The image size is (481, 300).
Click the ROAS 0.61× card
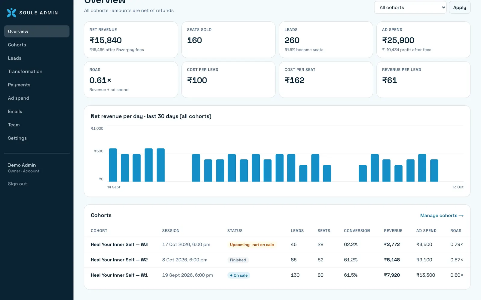[131, 80]
